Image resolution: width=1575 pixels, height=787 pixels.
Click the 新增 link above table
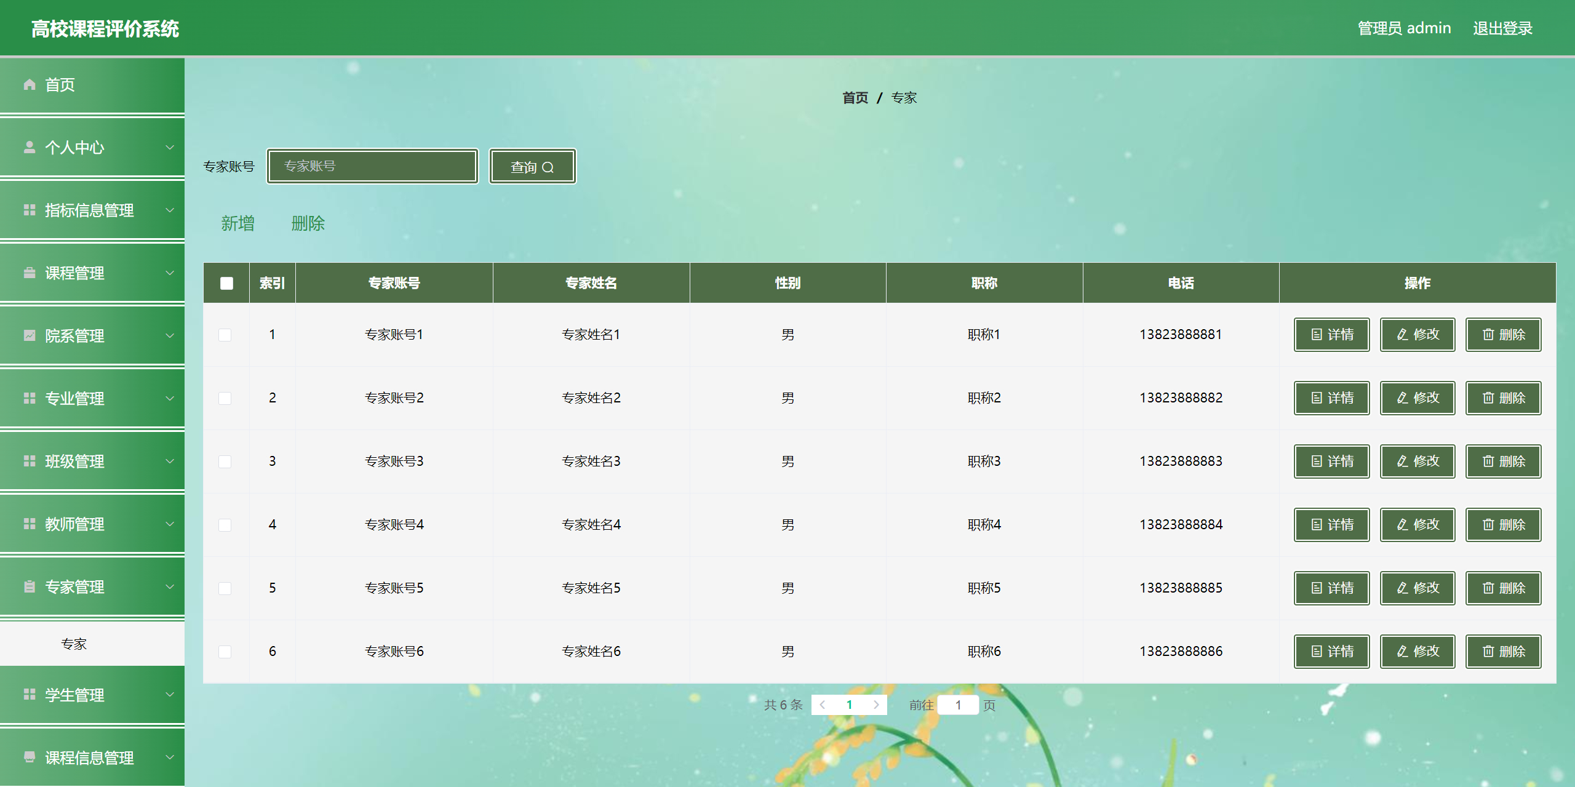(x=237, y=223)
